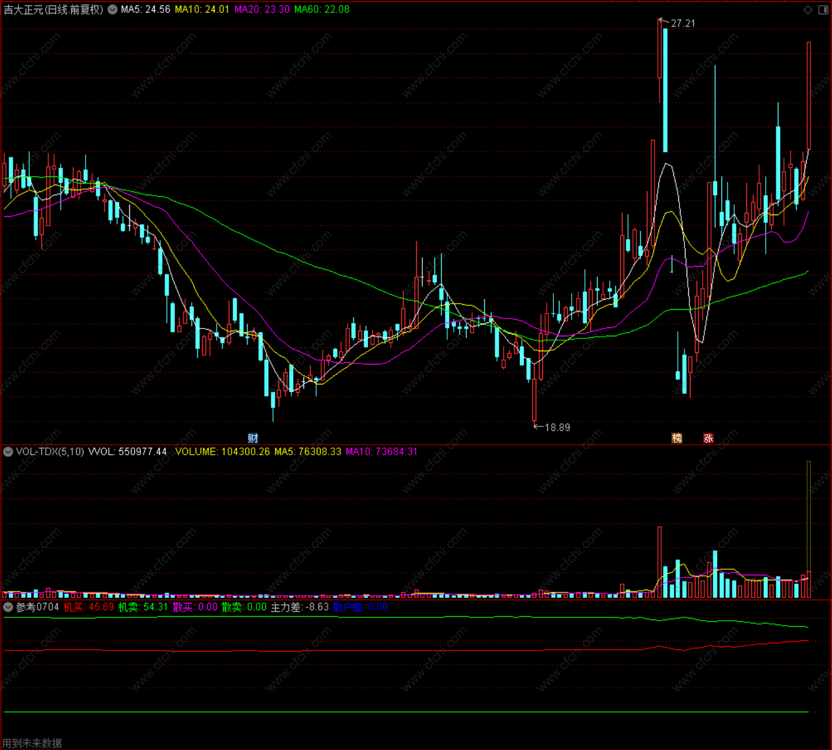Click the 27.21 high price label
This screenshot has width=832, height=750.
pyautogui.click(x=683, y=23)
